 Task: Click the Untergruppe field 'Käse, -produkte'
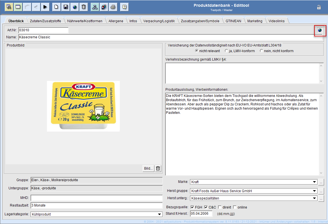[97, 188]
